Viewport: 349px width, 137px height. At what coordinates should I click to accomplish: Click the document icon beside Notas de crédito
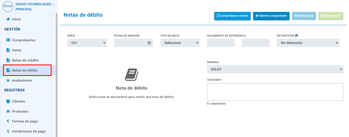(8, 60)
